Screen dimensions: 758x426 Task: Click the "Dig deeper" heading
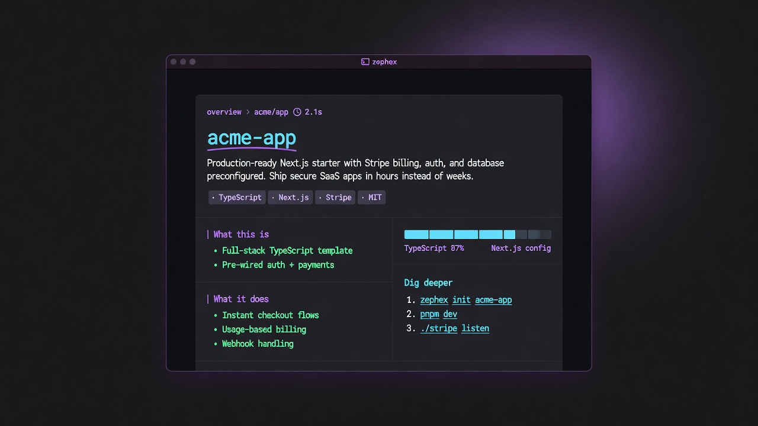428,283
